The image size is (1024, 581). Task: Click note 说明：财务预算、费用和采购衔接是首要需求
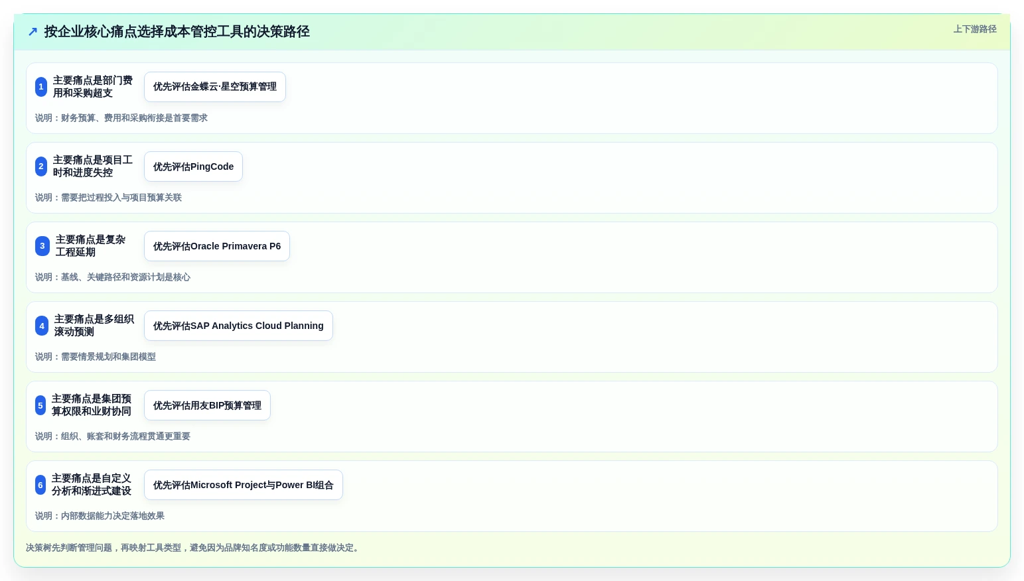pos(121,118)
